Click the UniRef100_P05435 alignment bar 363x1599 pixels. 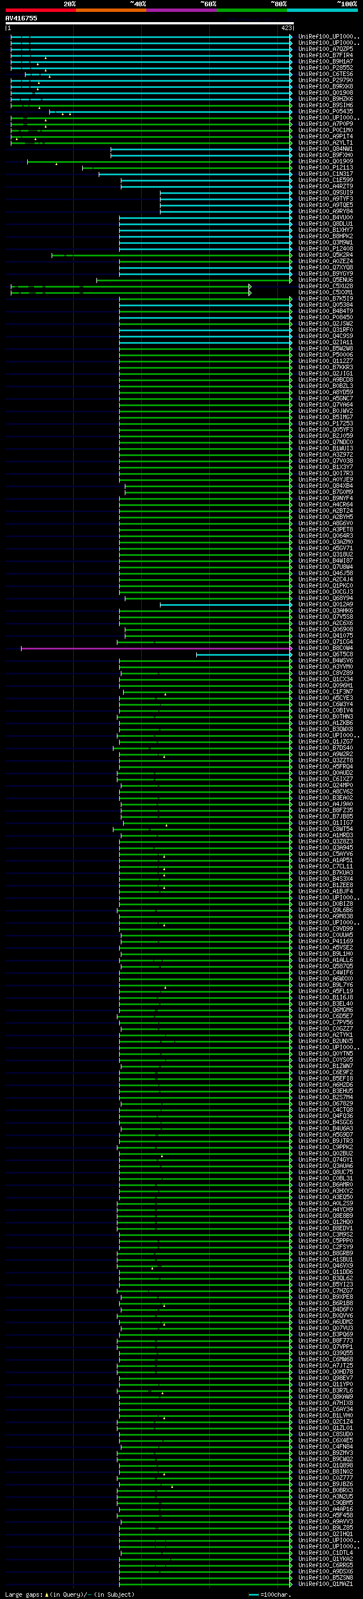(x=171, y=112)
